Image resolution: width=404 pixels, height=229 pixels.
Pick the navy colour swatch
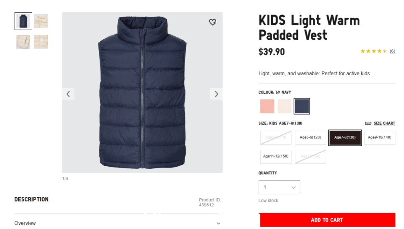[302, 106]
